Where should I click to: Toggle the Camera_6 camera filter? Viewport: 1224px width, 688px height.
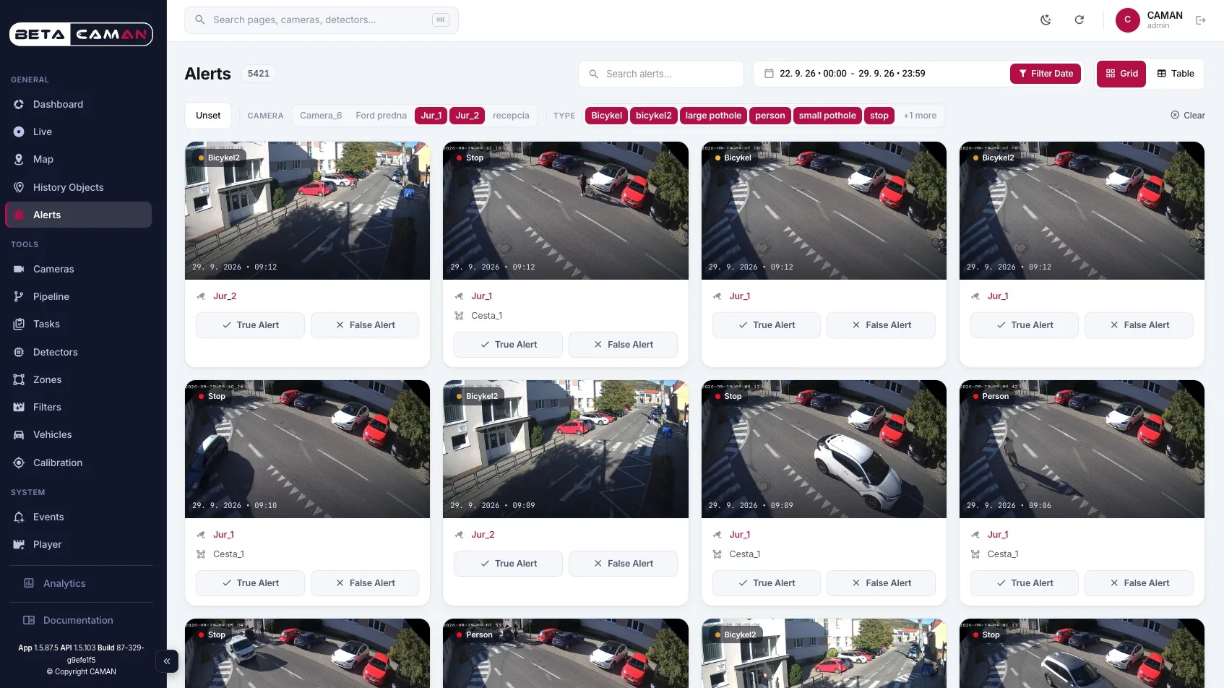tap(321, 116)
